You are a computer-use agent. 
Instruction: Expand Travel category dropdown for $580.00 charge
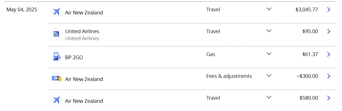(269, 97)
